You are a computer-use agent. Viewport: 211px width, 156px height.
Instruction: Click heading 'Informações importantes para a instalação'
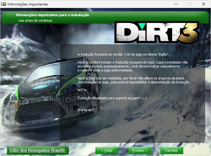[52, 15]
